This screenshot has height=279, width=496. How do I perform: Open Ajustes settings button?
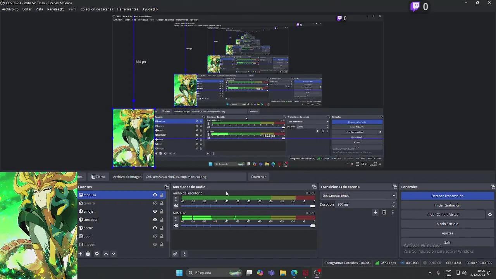tap(447, 233)
